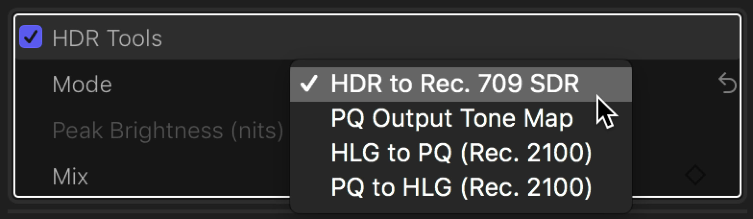Image resolution: width=753 pixels, height=219 pixels.
Task: Click the HDR Tools effect title
Action: (107, 38)
